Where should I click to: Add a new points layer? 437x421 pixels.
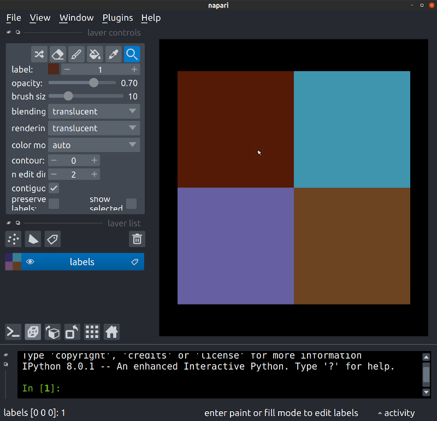coord(13,239)
